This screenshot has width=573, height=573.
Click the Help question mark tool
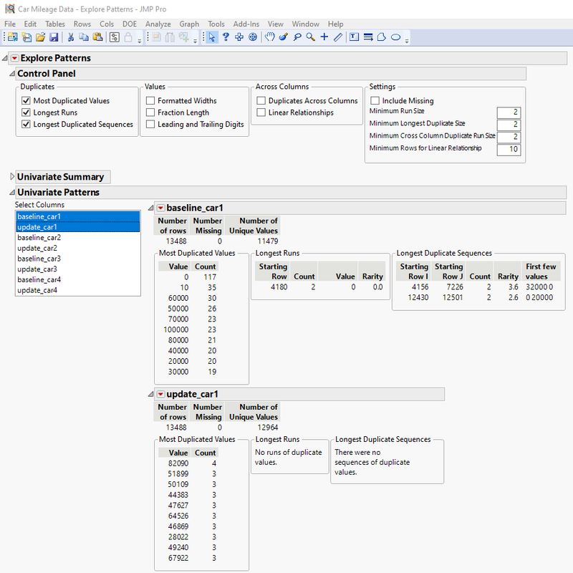226,37
